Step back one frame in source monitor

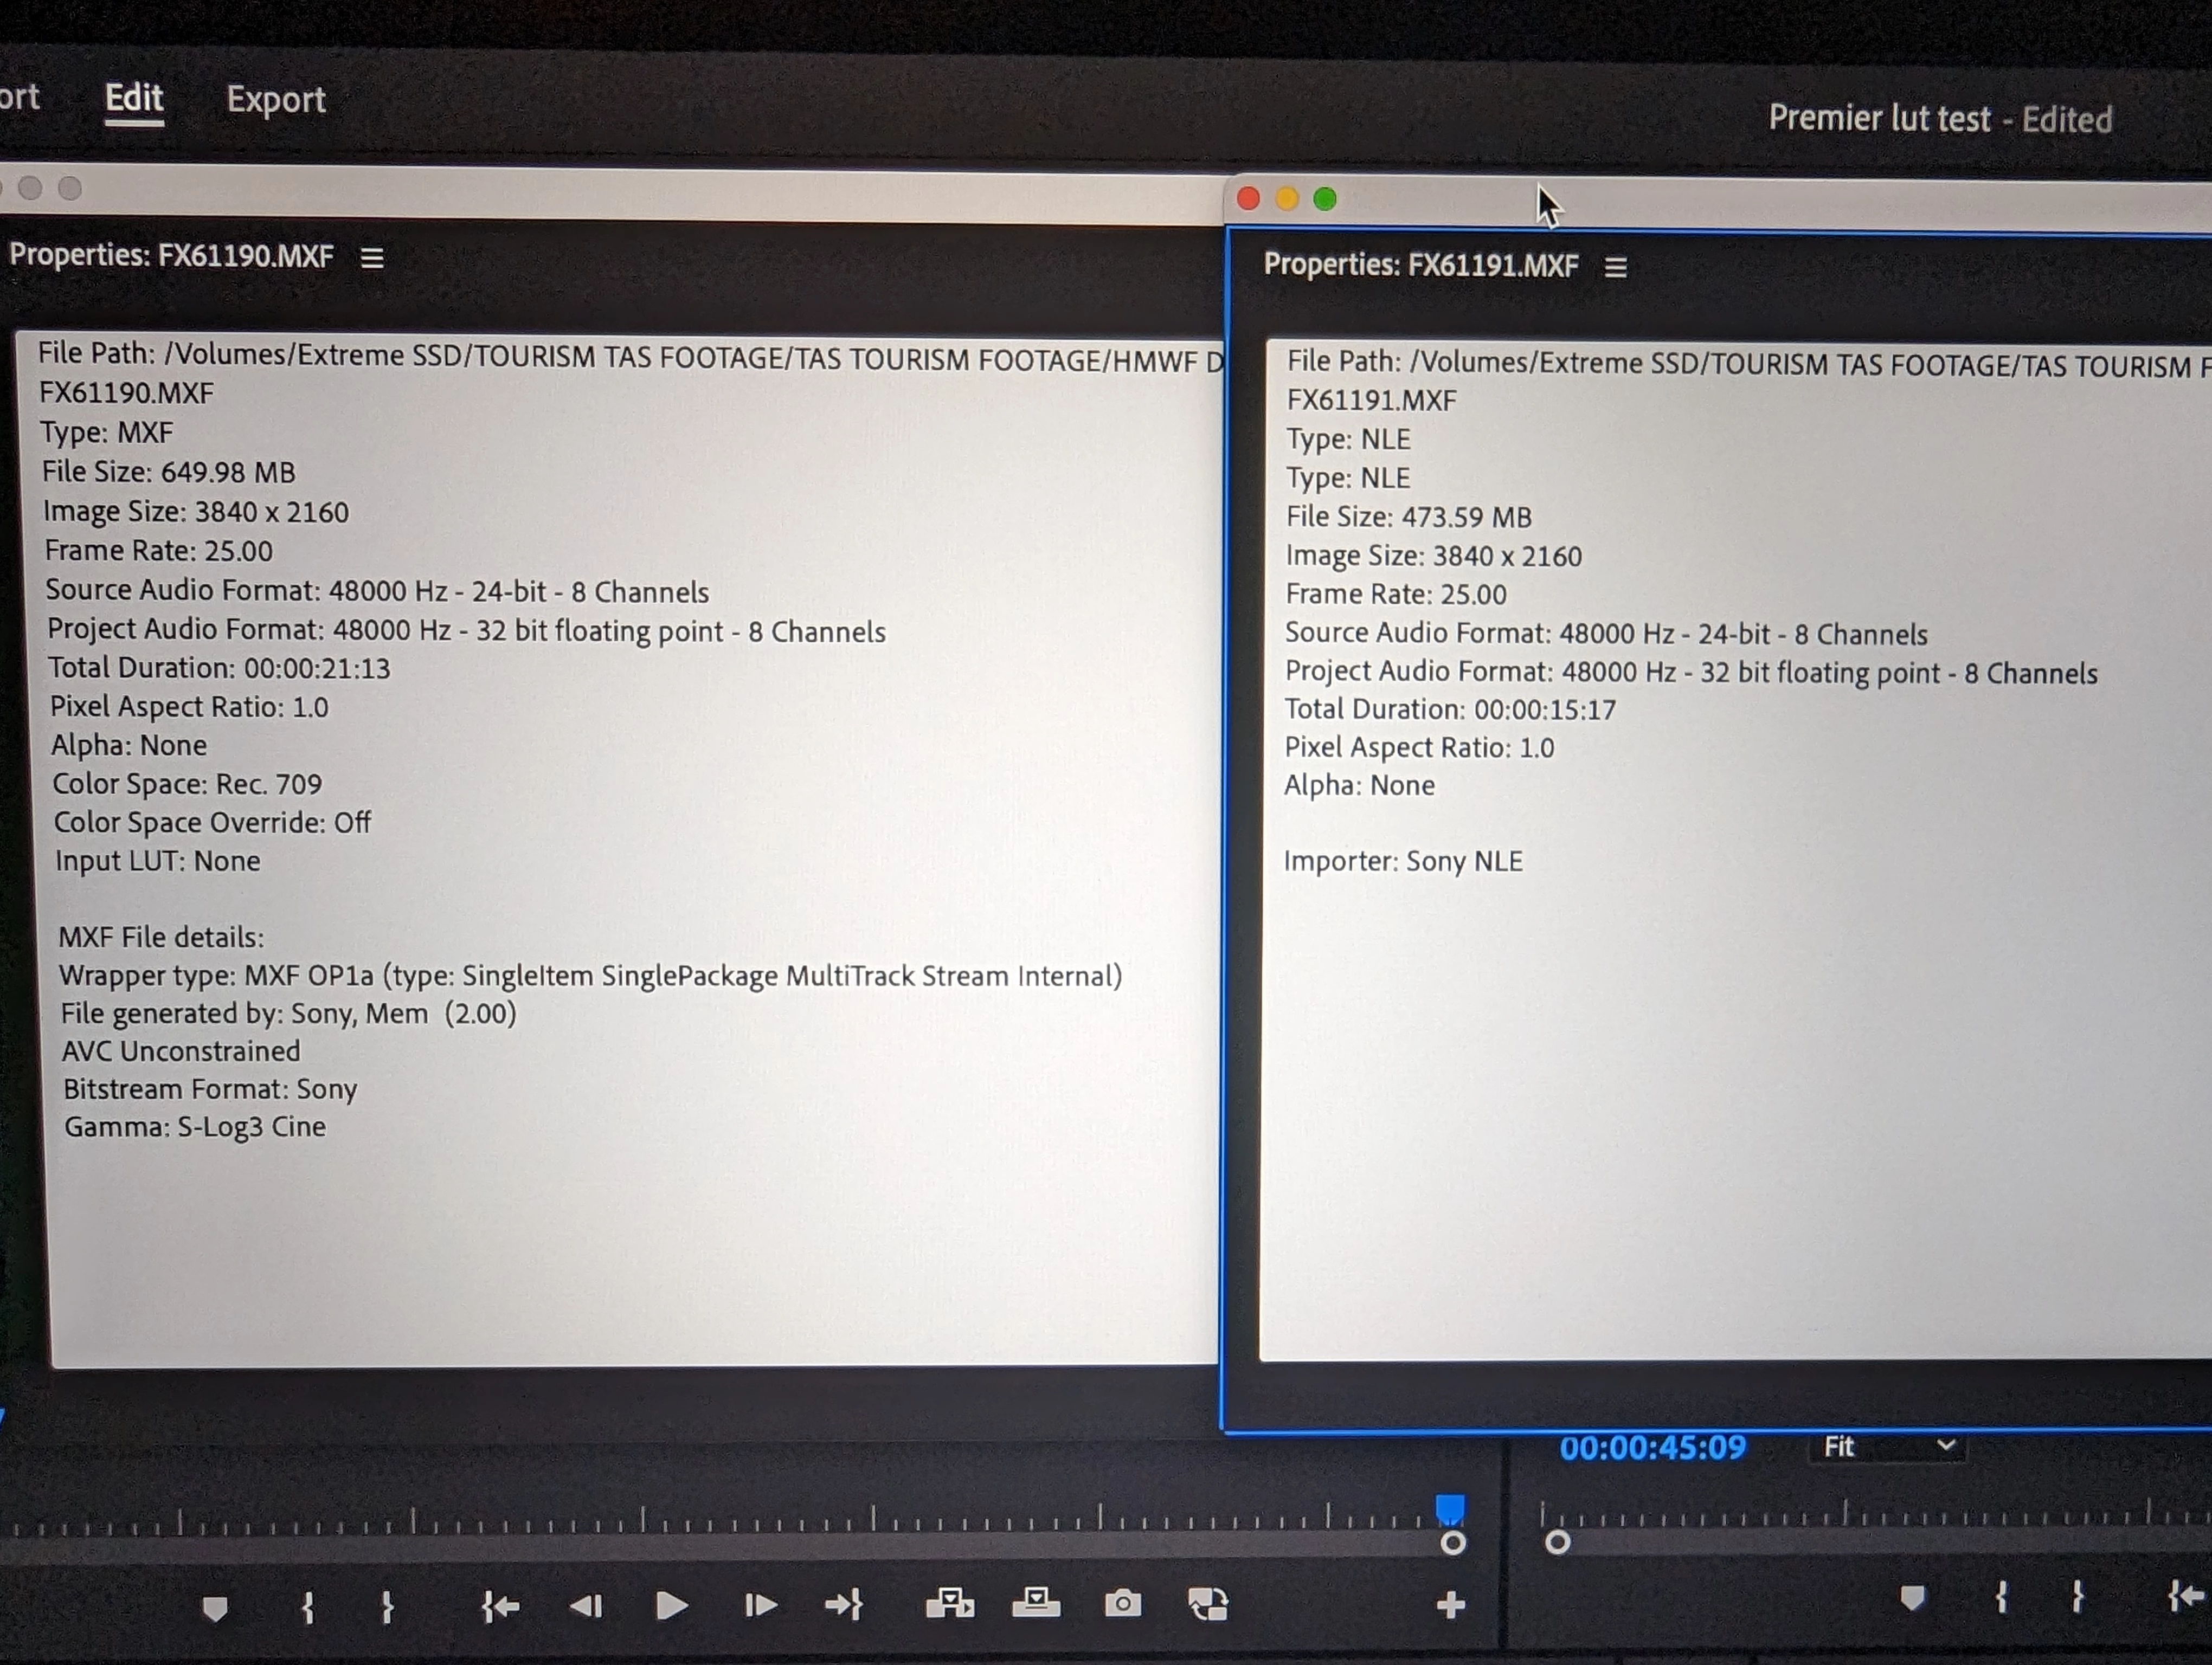586,1606
